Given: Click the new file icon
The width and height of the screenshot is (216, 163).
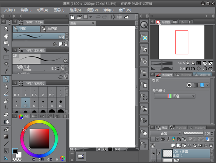Looking at the screenshot, I should (x=72, y=17).
